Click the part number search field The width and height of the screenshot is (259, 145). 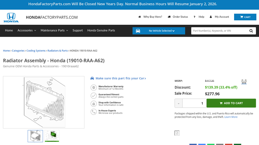click(219, 31)
